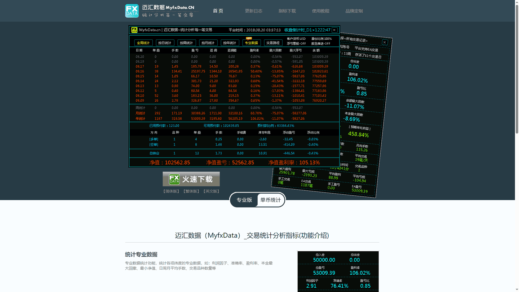The image size is (519, 292).
Task: Click the 已用预付款：123.00 value
Action: 164,126
